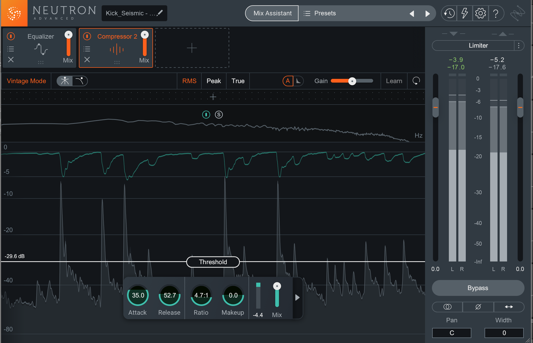
Task: Click the output gain fader handle
Action: (520, 107)
